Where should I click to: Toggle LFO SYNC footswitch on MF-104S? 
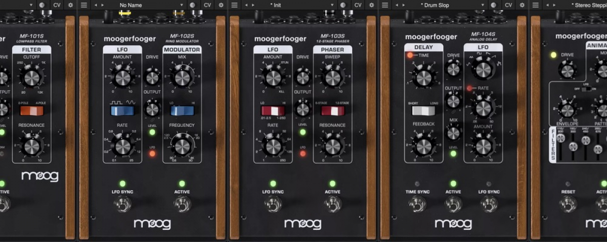coord(489,204)
